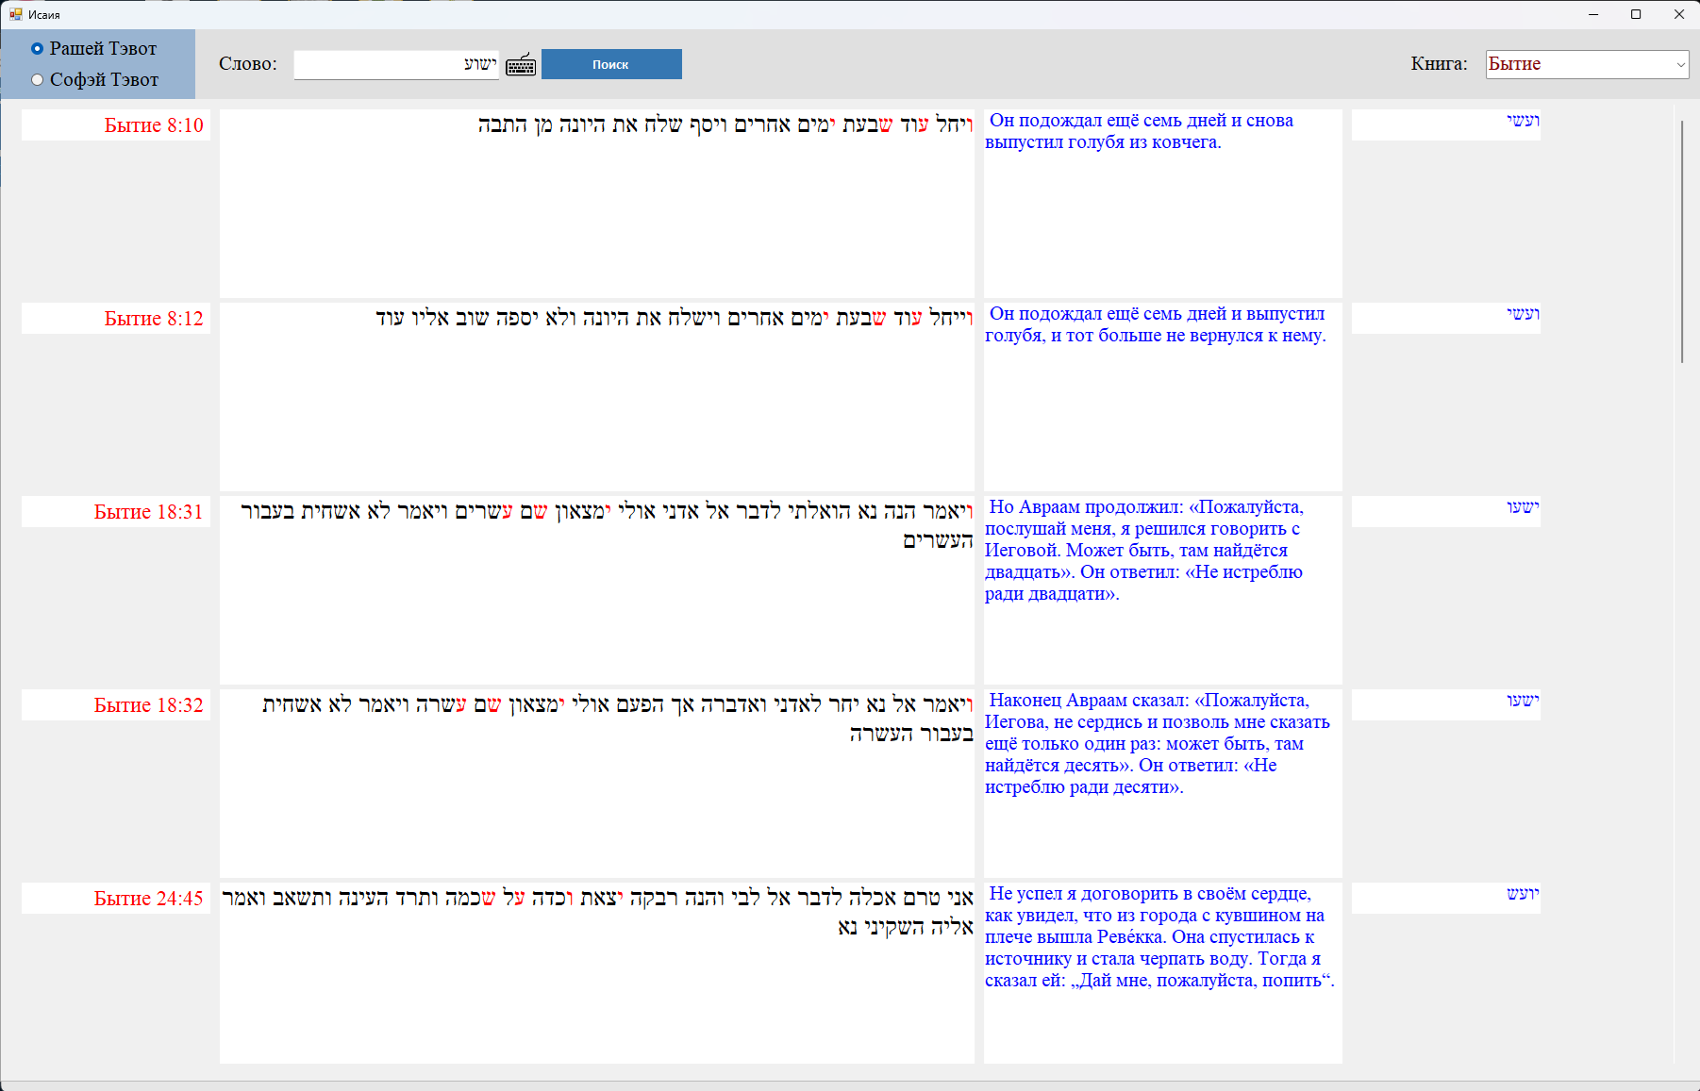Select the Софэй Тэвот radio button

click(38, 80)
